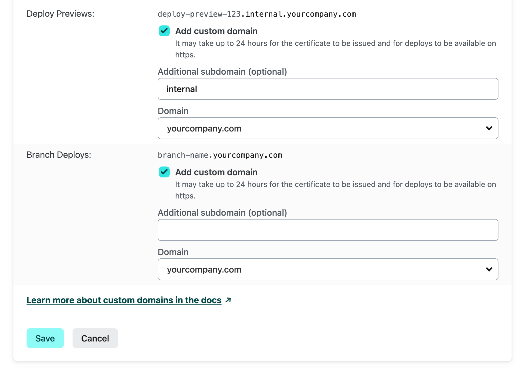Click "Add custom domain" label under Deploy Previews
The image size is (525, 368).
tap(216, 31)
